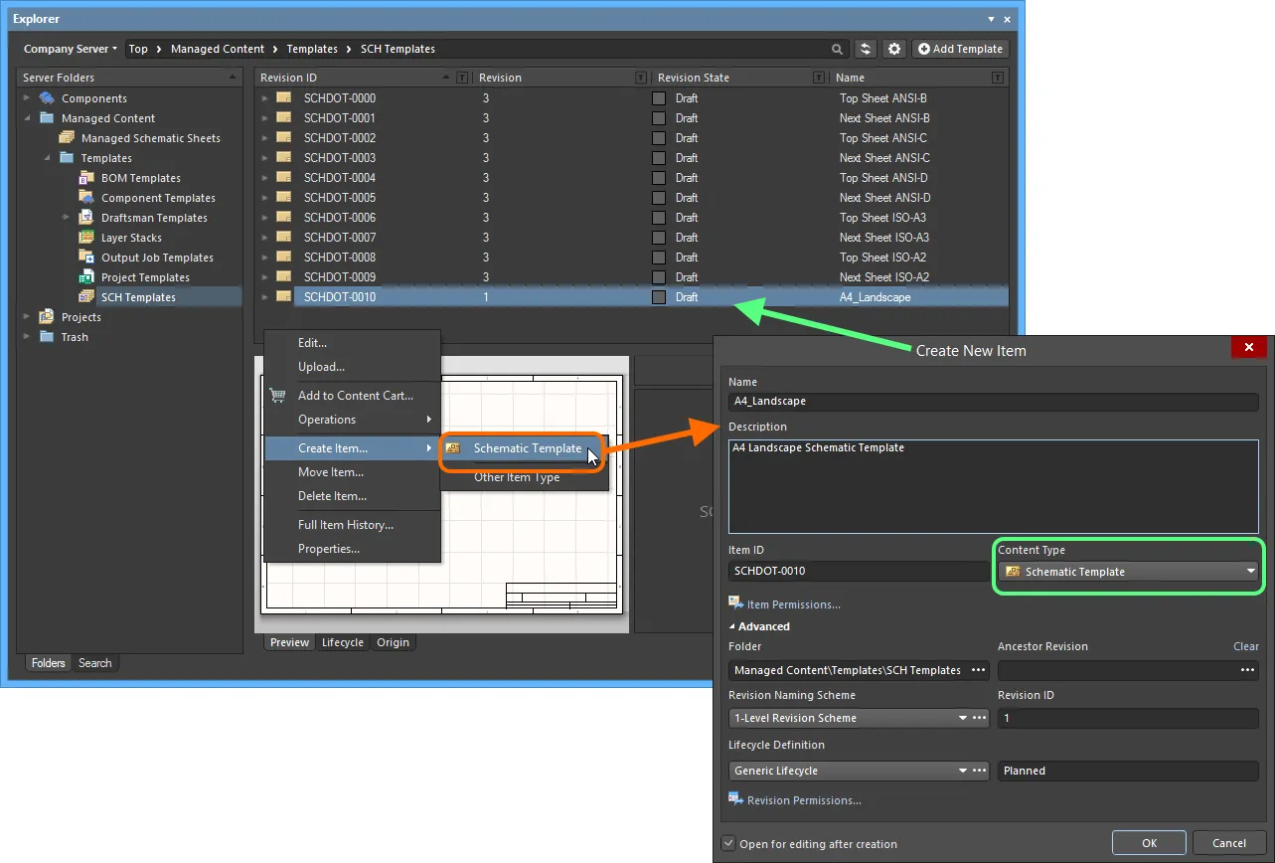Click the refresh icon in the Explorer toolbar
Image resolution: width=1275 pixels, height=863 pixels.
866,49
